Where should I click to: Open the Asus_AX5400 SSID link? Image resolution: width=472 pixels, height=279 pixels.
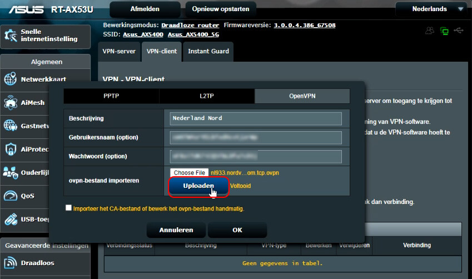pos(143,34)
